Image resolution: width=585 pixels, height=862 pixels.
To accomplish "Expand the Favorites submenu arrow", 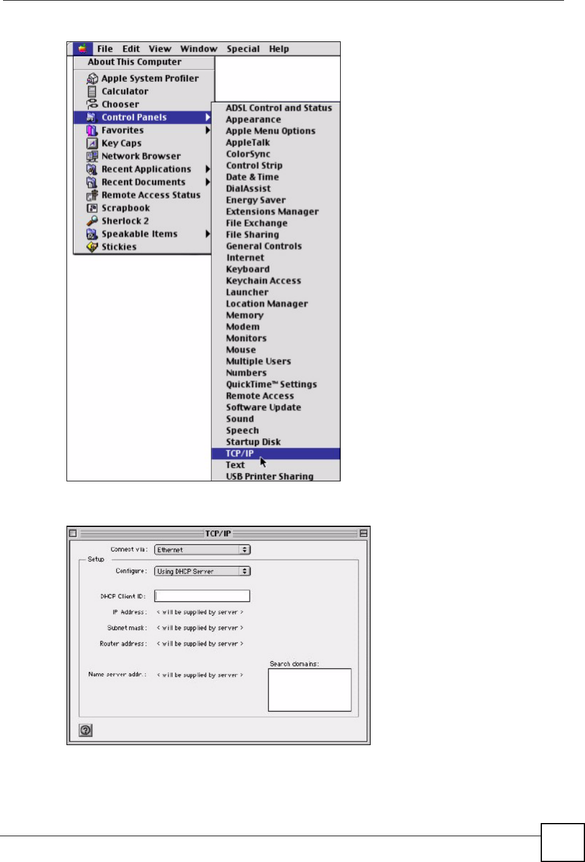I will pos(208,130).
